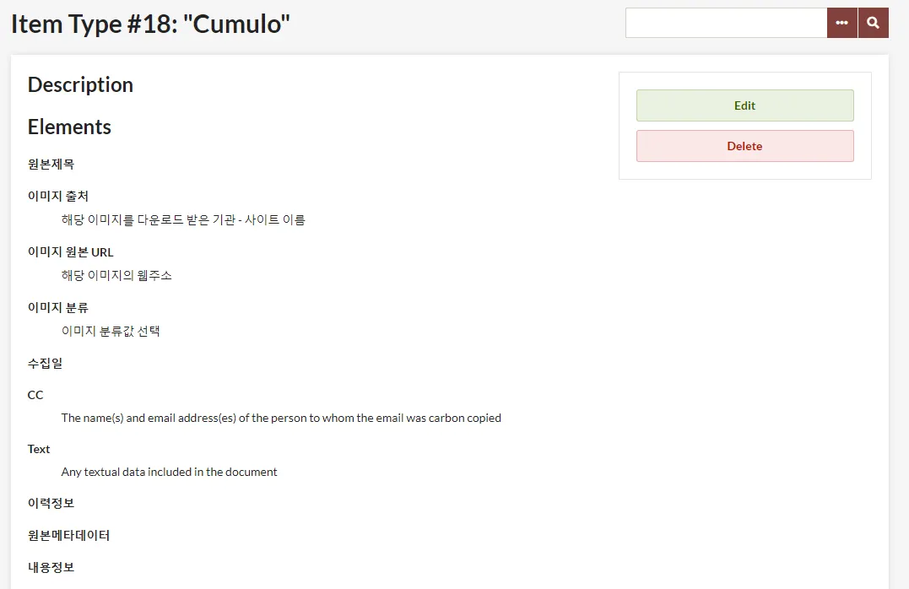Click the Elements heading

(69, 127)
